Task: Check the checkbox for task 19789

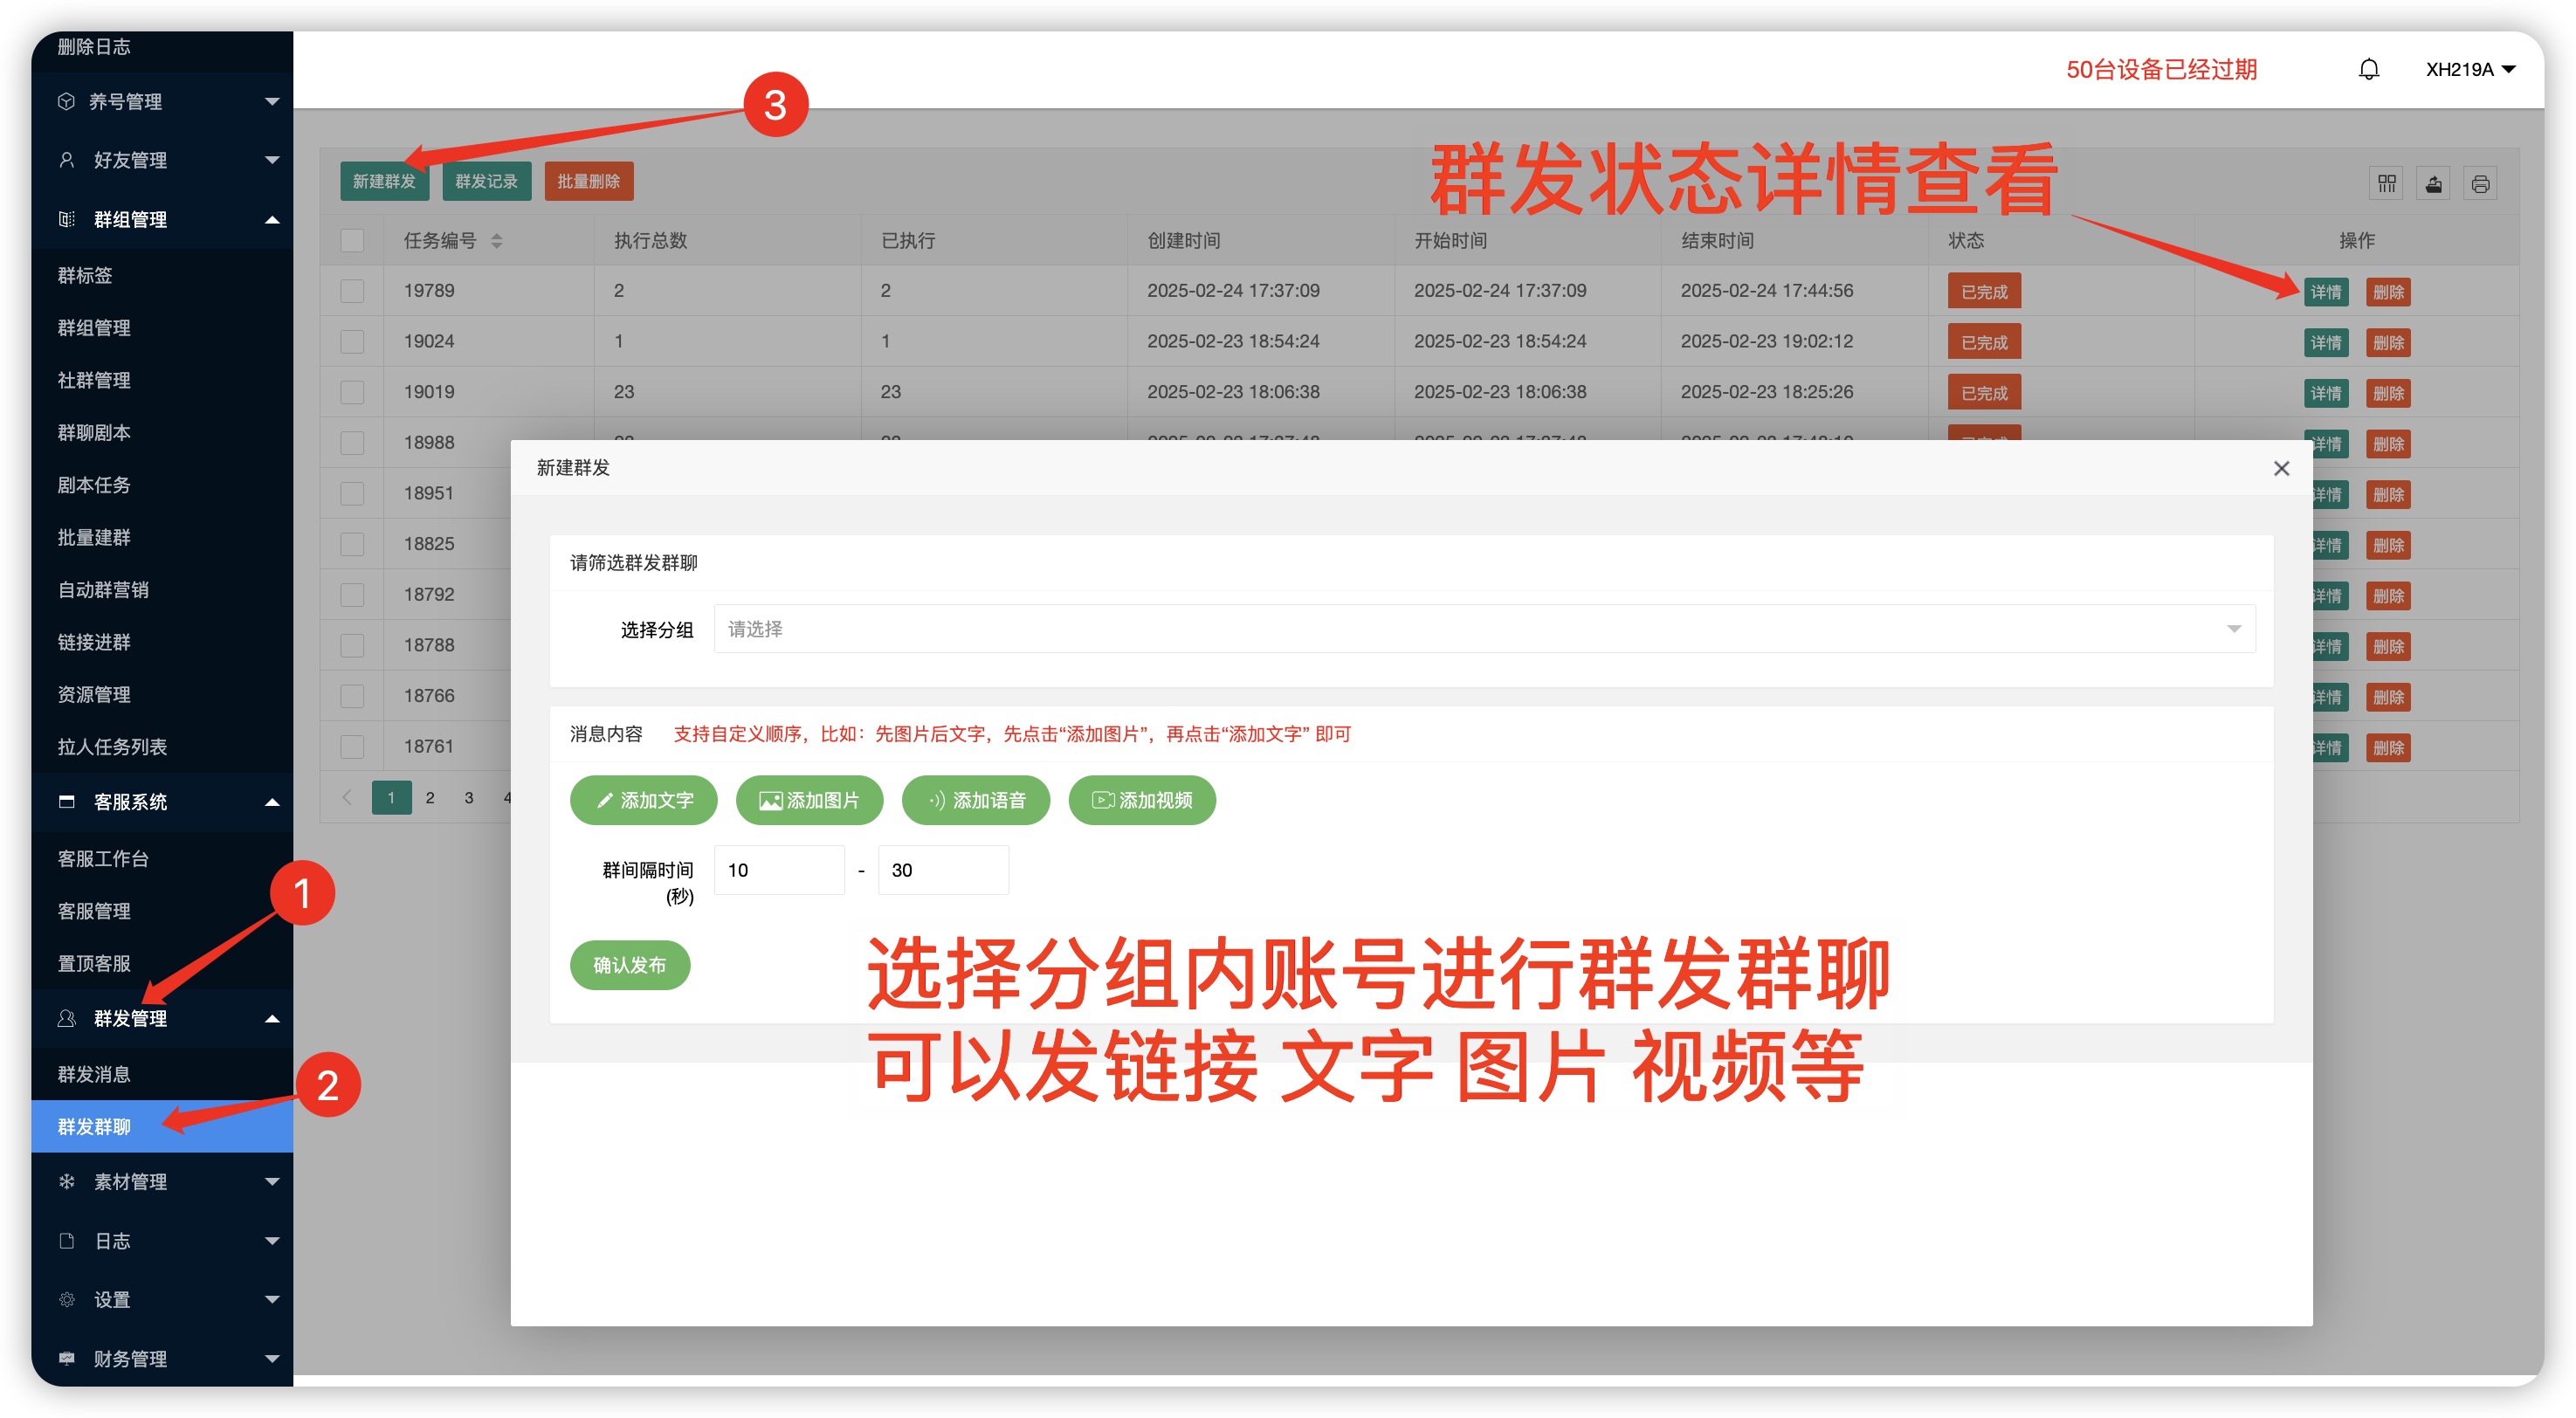Action: (x=352, y=291)
